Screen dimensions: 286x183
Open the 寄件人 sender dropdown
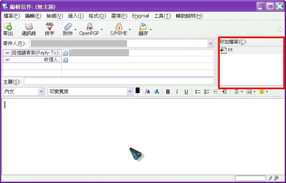[210, 44]
